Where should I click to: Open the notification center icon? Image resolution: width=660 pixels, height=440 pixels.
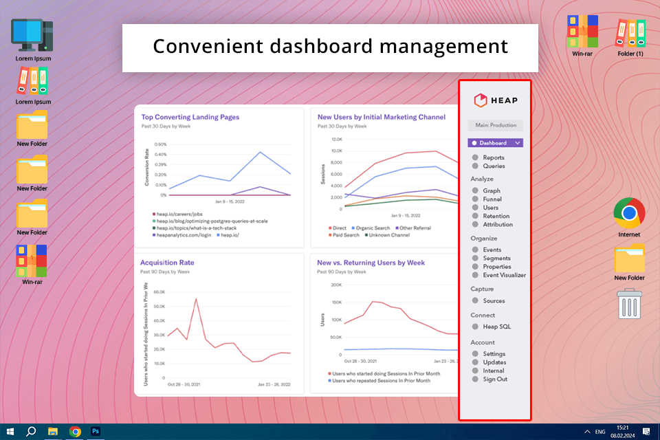pyautogui.click(x=646, y=432)
